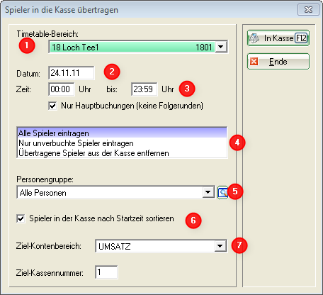Viewport: 323px width, 295px height.
Task: Click the end time 23:59 field
Action: 144,89
